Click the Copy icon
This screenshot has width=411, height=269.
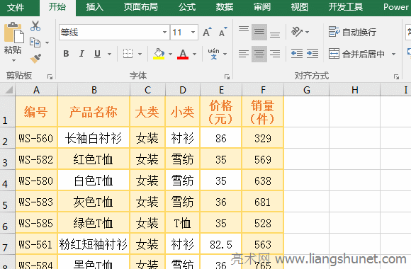(x=35, y=42)
